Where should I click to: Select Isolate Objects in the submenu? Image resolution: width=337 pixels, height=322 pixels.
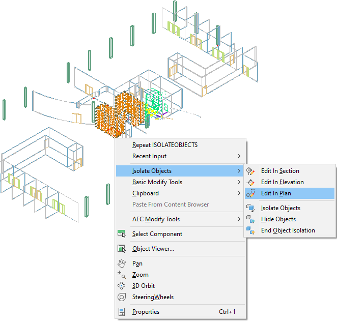click(290, 208)
